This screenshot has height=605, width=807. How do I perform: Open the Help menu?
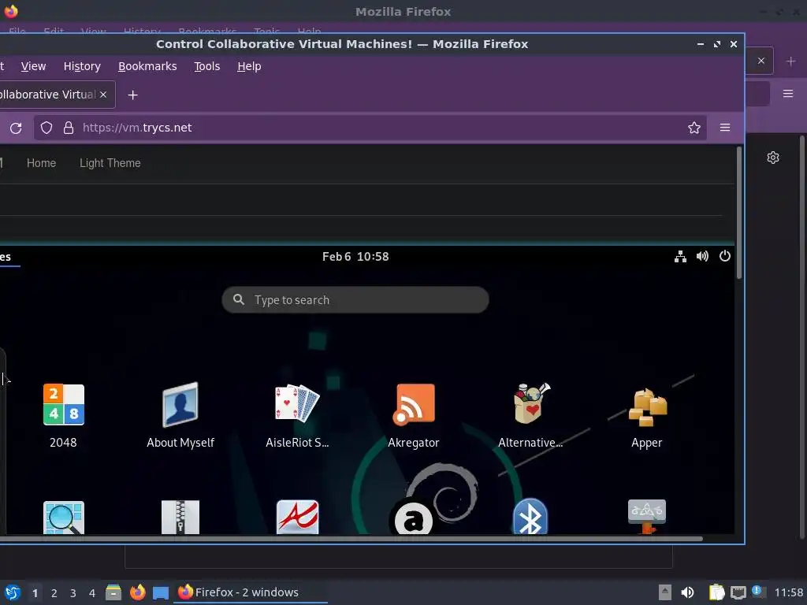click(x=249, y=66)
